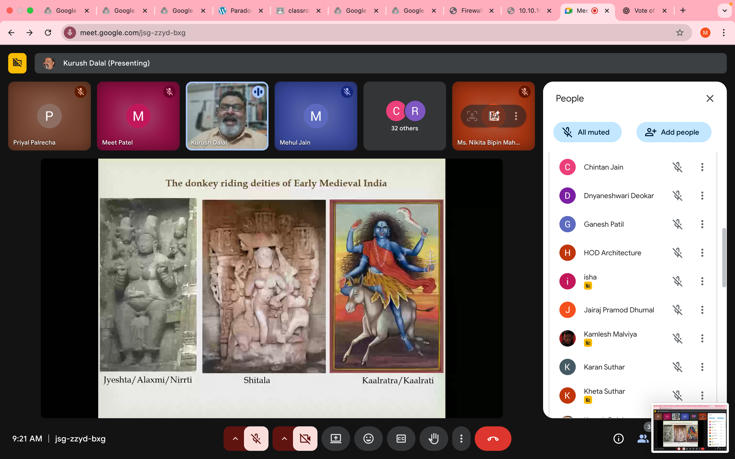The width and height of the screenshot is (735, 459).
Task: Open more actions for isha
Action: click(702, 281)
